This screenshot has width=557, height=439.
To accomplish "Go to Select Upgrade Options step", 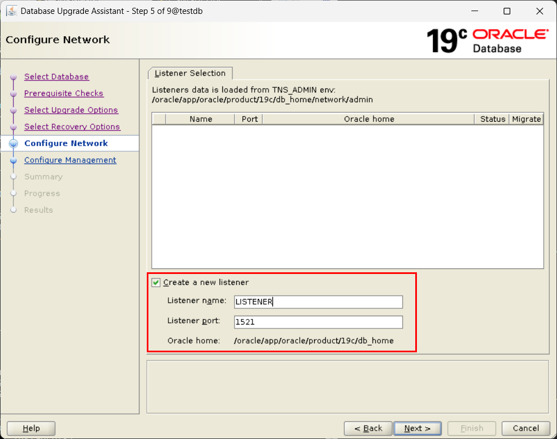I will coord(71,110).
